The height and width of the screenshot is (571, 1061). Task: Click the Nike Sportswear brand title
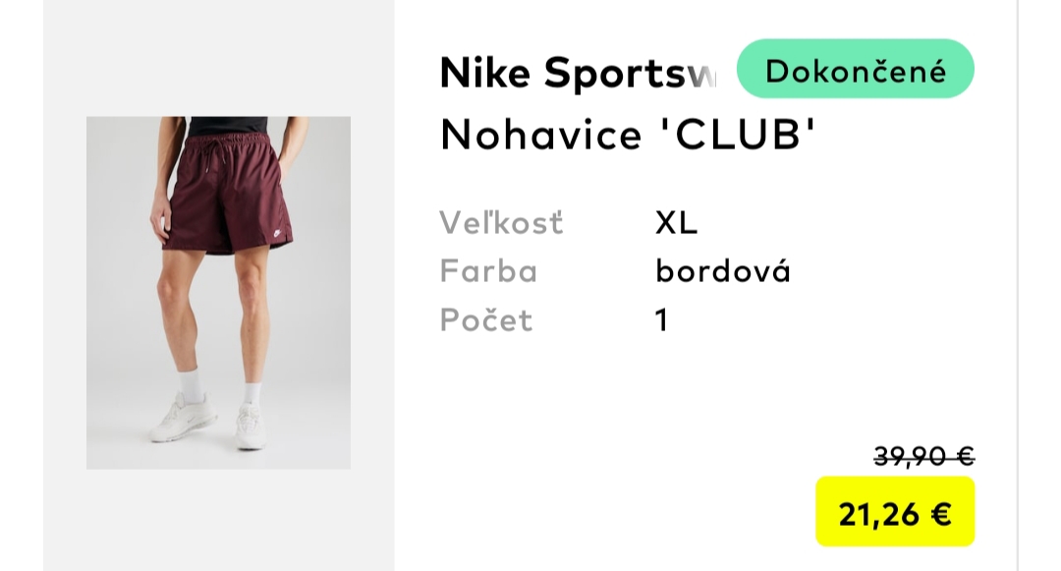pos(578,73)
